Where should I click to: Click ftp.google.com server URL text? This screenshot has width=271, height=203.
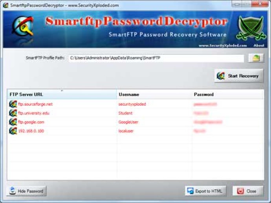click(31, 122)
